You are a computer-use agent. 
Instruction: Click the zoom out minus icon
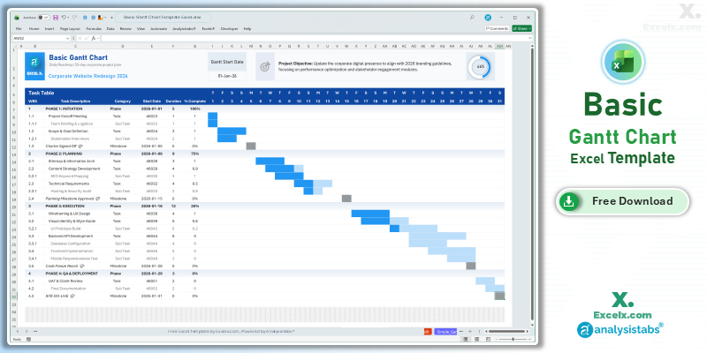pyautogui.click(x=497, y=339)
